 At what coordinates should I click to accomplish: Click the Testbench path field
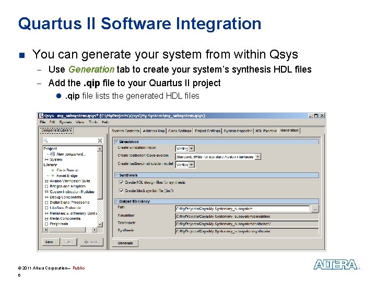pos(246,224)
